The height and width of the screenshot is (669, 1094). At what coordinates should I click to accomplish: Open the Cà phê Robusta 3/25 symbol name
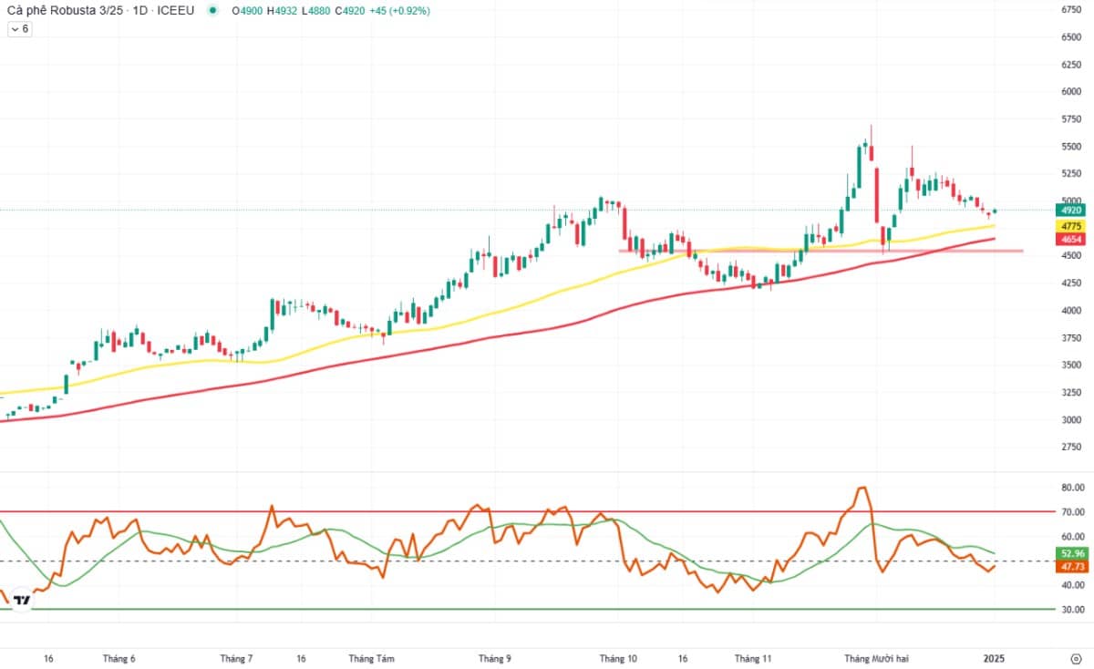tap(66, 11)
